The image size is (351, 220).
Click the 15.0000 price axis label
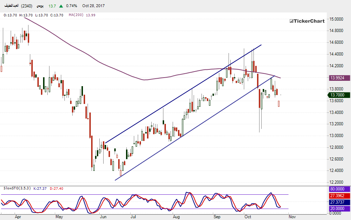[337, 19]
